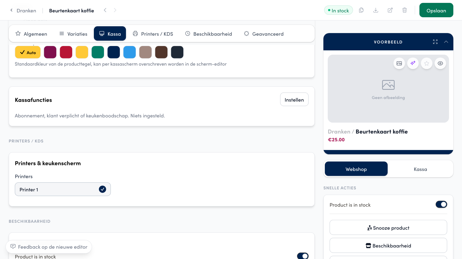Click Instellen for Kassafuncties
The width and height of the screenshot is (462, 259).
(x=294, y=100)
